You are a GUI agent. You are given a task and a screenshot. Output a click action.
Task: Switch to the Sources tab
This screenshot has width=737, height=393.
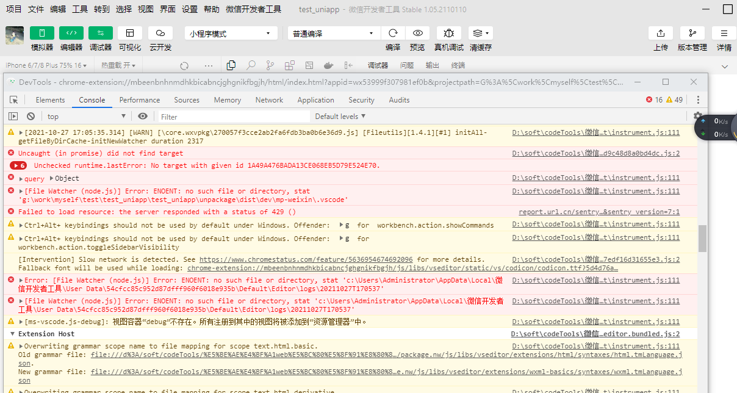coord(187,100)
